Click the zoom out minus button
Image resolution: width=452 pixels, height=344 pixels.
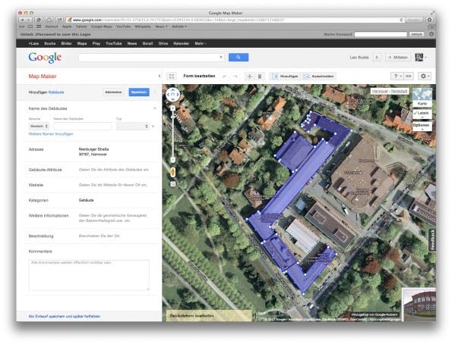tap(172, 160)
